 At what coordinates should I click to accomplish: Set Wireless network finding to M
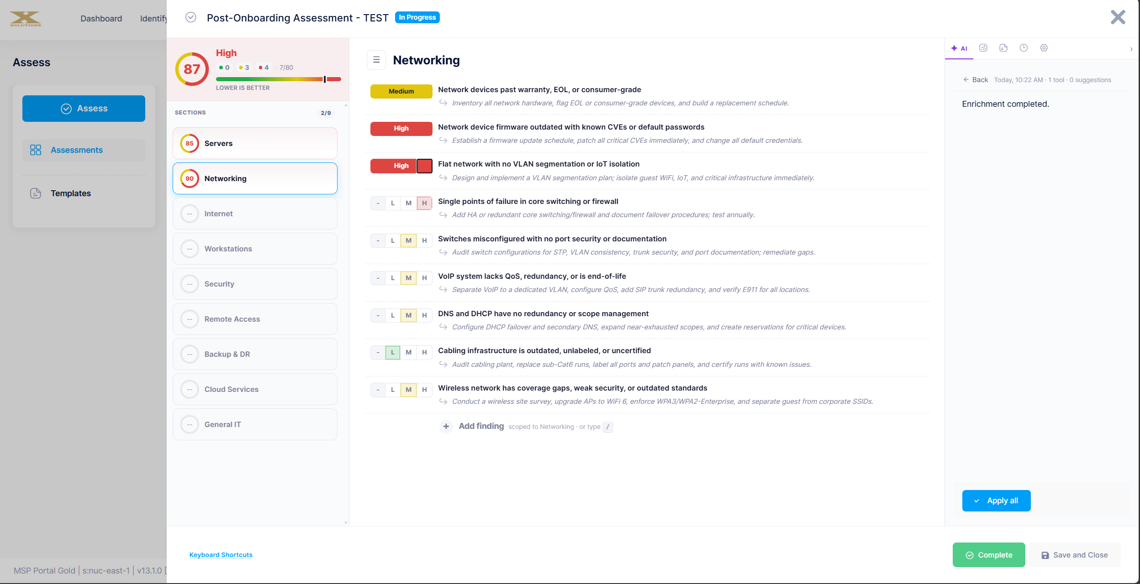pyautogui.click(x=408, y=390)
